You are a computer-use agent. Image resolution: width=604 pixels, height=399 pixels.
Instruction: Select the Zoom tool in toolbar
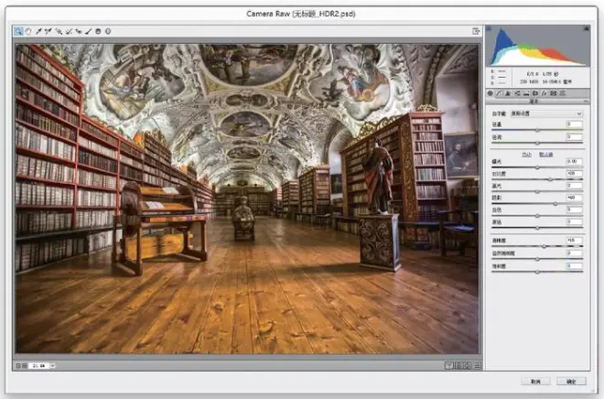pyautogui.click(x=18, y=31)
